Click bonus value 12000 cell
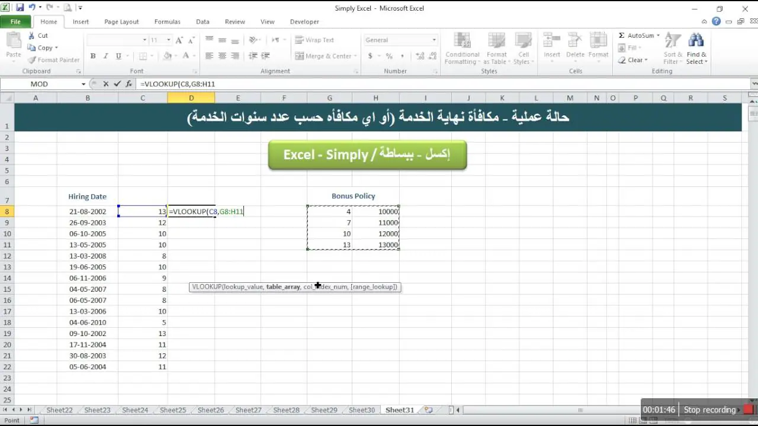The height and width of the screenshot is (426, 758). pos(376,234)
